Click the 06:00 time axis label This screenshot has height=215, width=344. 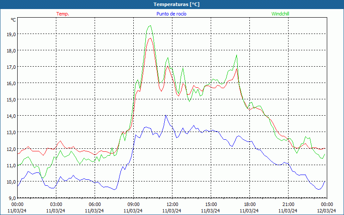[x=95, y=205]
